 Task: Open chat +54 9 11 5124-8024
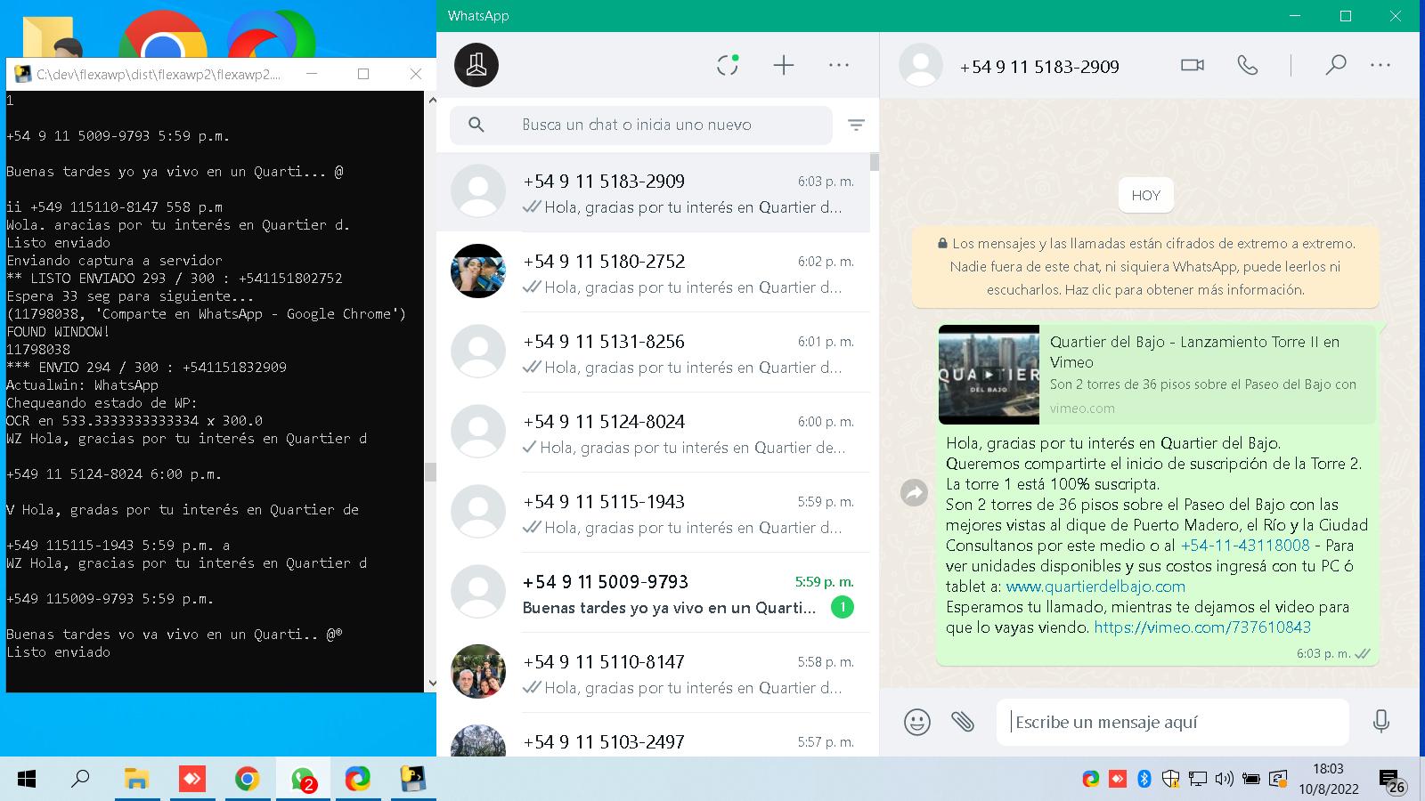point(653,433)
